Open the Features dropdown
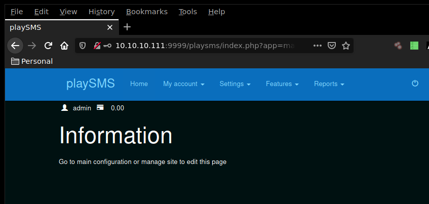Viewport: 429px width, 204px height. click(282, 84)
